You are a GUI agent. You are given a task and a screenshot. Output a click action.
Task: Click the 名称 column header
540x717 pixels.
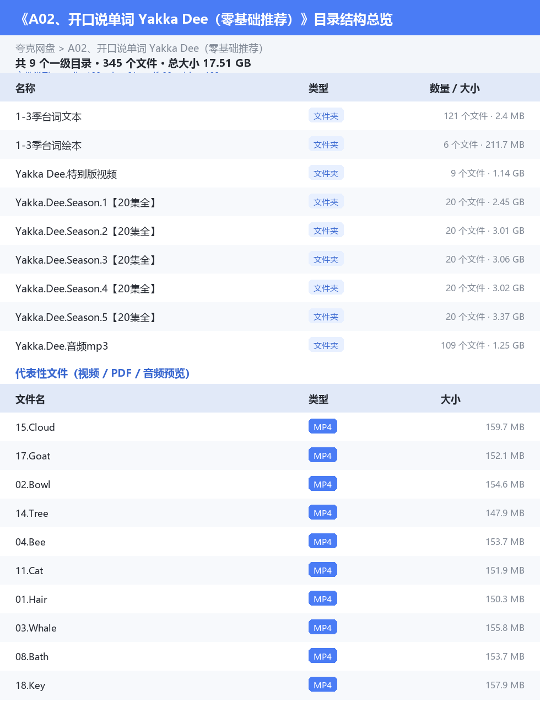(x=25, y=88)
